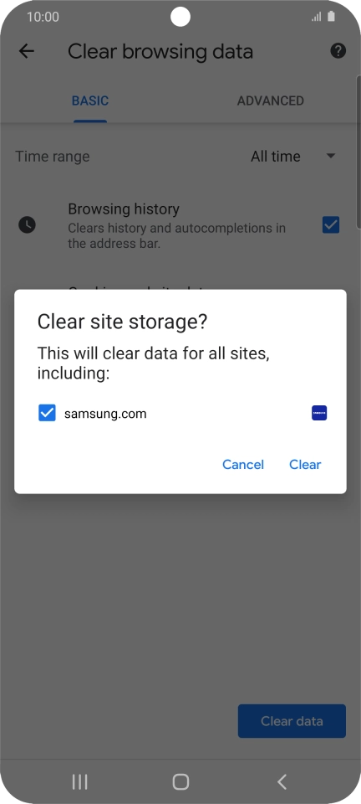Tap the Clear data button
This screenshot has width=361, height=804.
click(x=292, y=721)
